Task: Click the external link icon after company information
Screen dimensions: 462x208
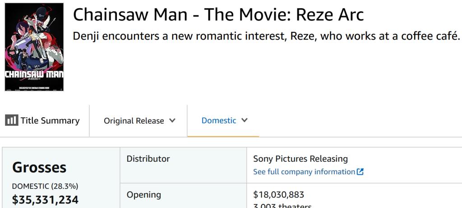Action: pyautogui.click(x=360, y=172)
